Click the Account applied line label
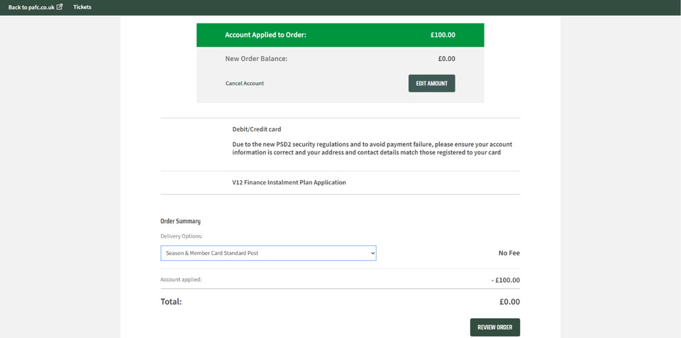The width and height of the screenshot is (681, 338). [181, 280]
